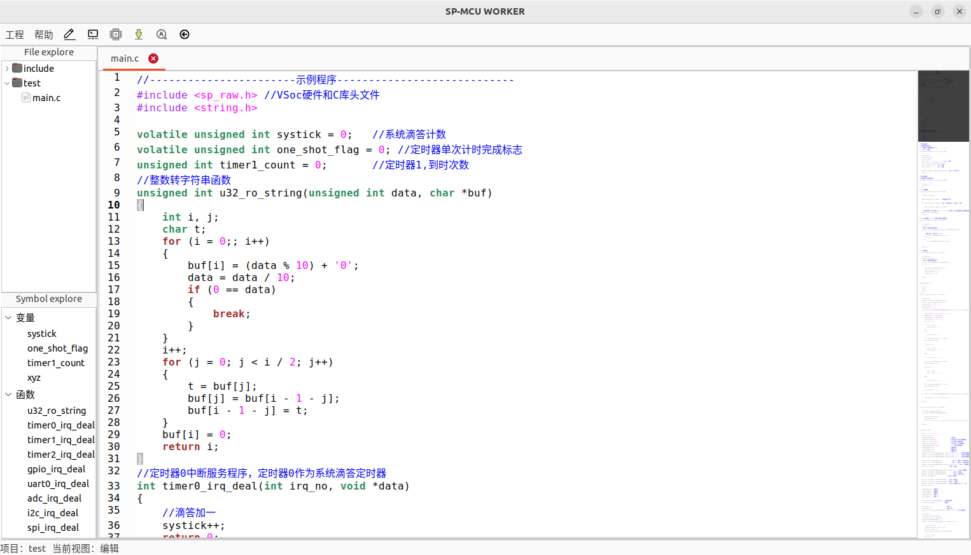Click the test folder icon
This screenshot has width=971, height=555.
(x=18, y=83)
